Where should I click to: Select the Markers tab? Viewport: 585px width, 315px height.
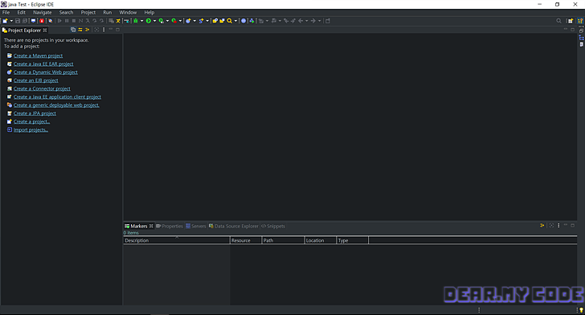(138, 226)
